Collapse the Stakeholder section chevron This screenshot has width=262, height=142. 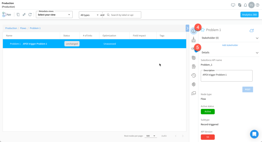coord(257,38)
